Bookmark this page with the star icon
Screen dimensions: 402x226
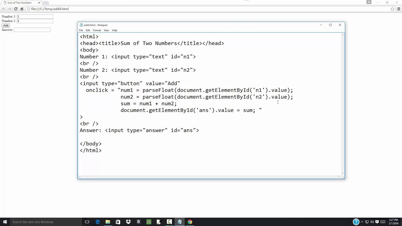pyautogui.click(x=393, y=9)
